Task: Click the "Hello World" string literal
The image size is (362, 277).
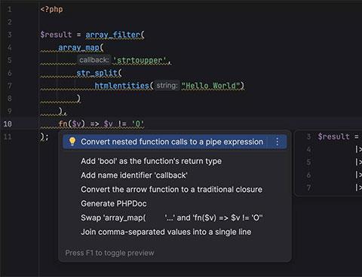Action: pyautogui.click(x=210, y=86)
